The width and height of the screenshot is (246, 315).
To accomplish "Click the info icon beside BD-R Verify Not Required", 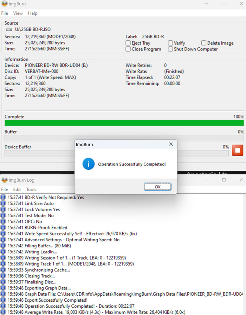I will tap(3, 197).
